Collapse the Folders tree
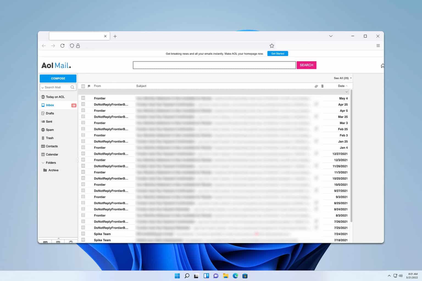The width and height of the screenshot is (422, 281). 43,163
